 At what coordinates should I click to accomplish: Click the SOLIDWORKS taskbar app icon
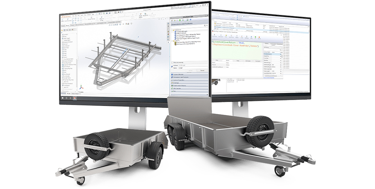click(x=75, y=98)
